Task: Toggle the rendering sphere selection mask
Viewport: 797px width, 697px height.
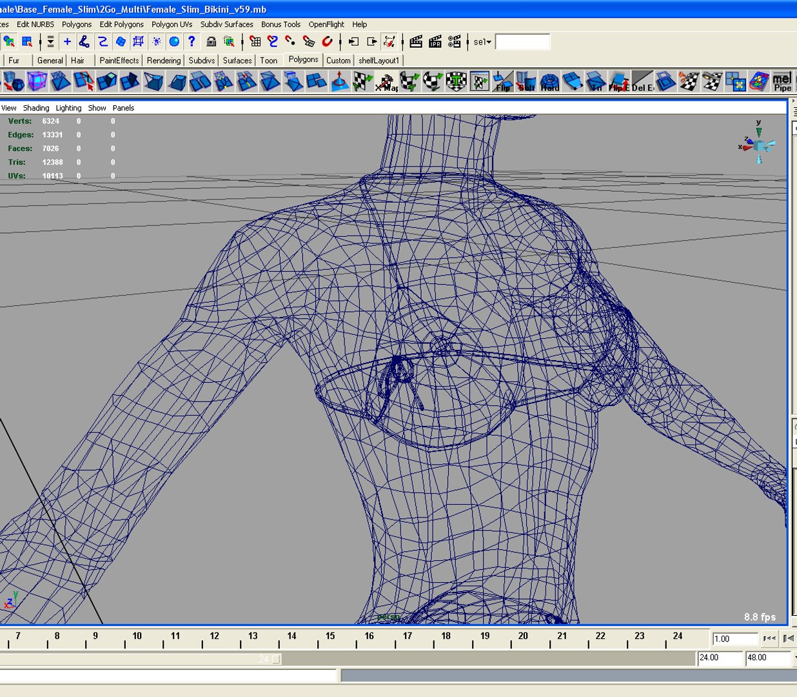Action: tap(174, 42)
